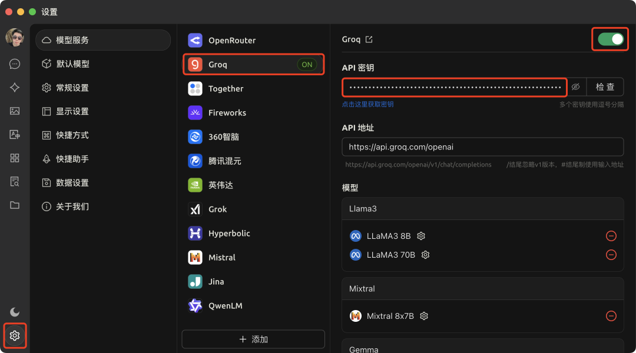Click 检查 to verify API key
The image size is (636, 353).
[605, 86]
